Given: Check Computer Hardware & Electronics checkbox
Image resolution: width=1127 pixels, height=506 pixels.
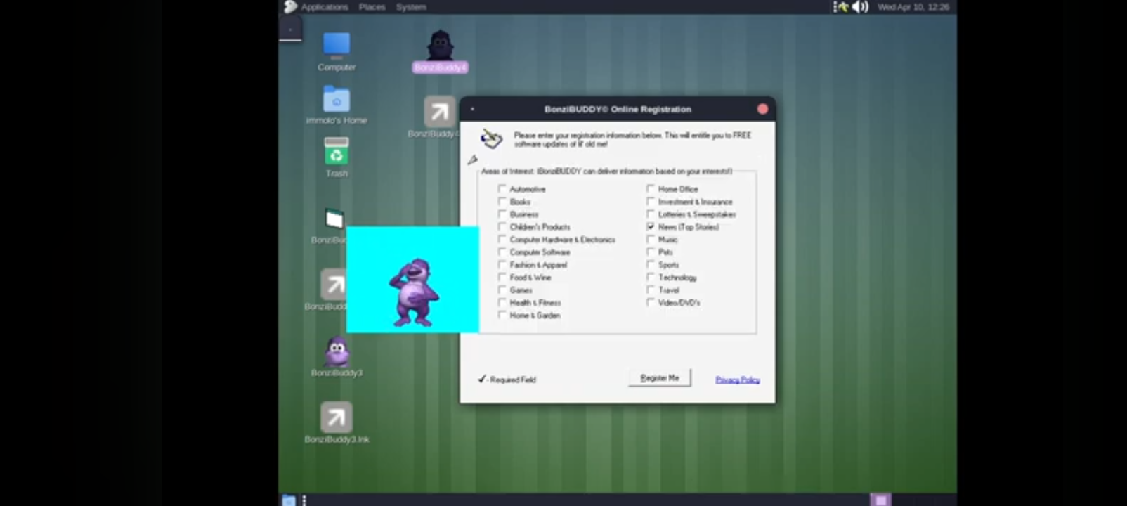Looking at the screenshot, I should pyautogui.click(x=502, y=239).
